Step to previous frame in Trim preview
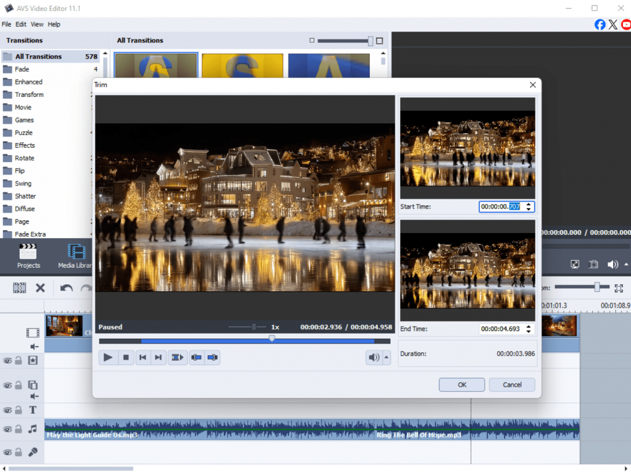Viewport: 631px width, 473px height. coord(142,357)
